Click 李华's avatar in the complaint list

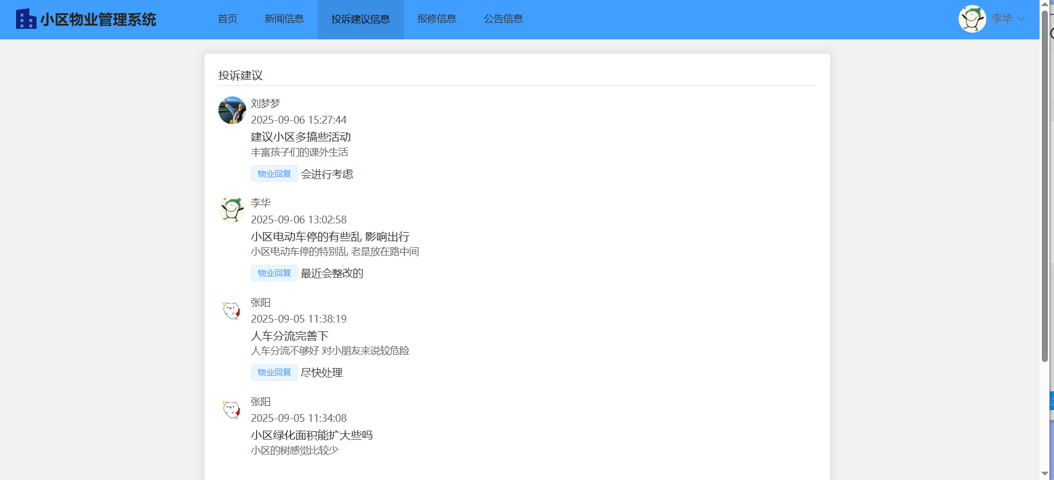[x=232, y=210]
